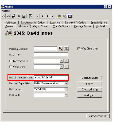
Task: Toggle the Web Client User checkbox
Action: (x=79, y=49)
